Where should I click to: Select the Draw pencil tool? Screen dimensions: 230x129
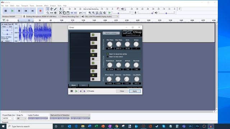55,9
